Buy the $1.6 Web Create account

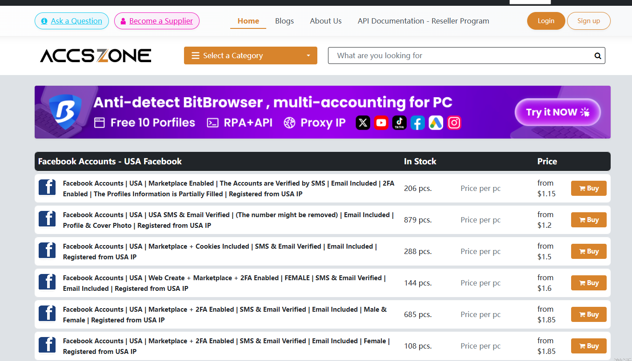[589, 283]
